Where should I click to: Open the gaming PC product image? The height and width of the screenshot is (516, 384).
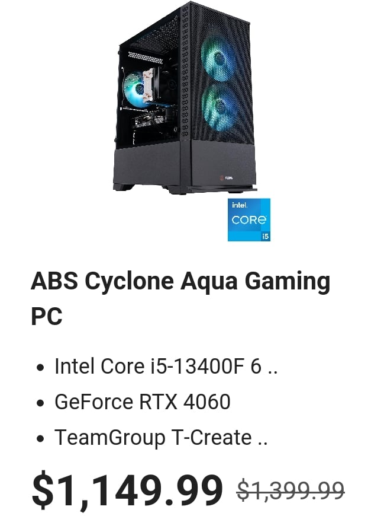(x=185, y=98)
